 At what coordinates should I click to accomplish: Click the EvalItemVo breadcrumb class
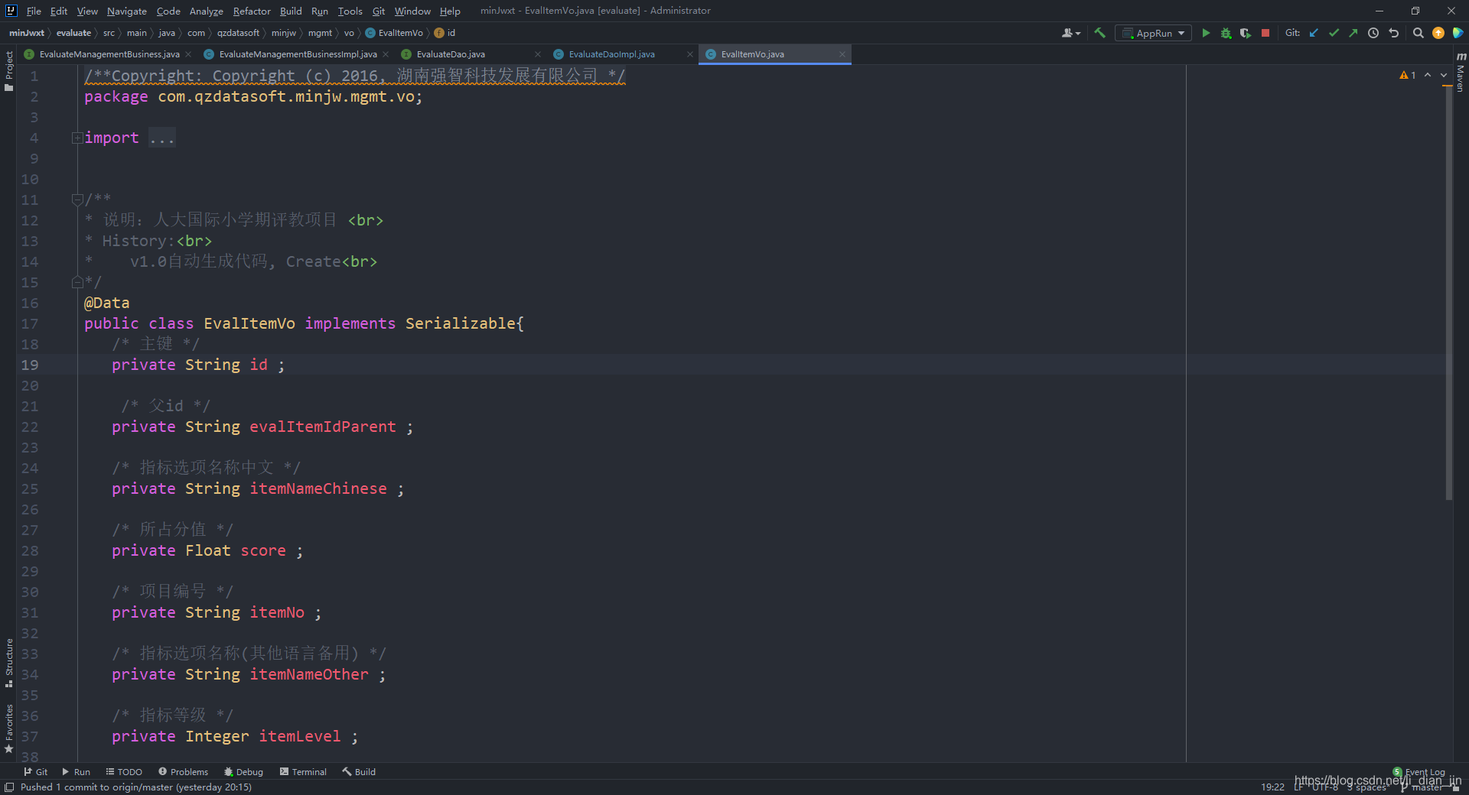pos(394,33)
